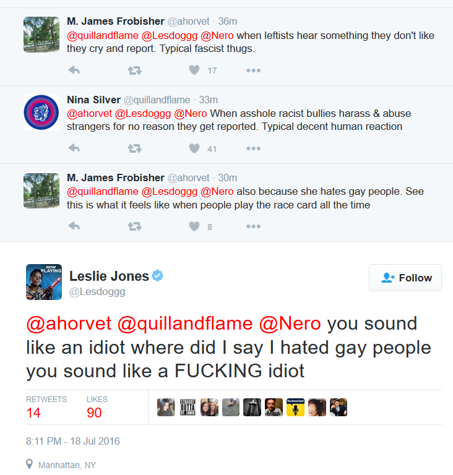Open the Manhattan, NY location pin
This screenshot has width=453, height=475.
[30, 464]
